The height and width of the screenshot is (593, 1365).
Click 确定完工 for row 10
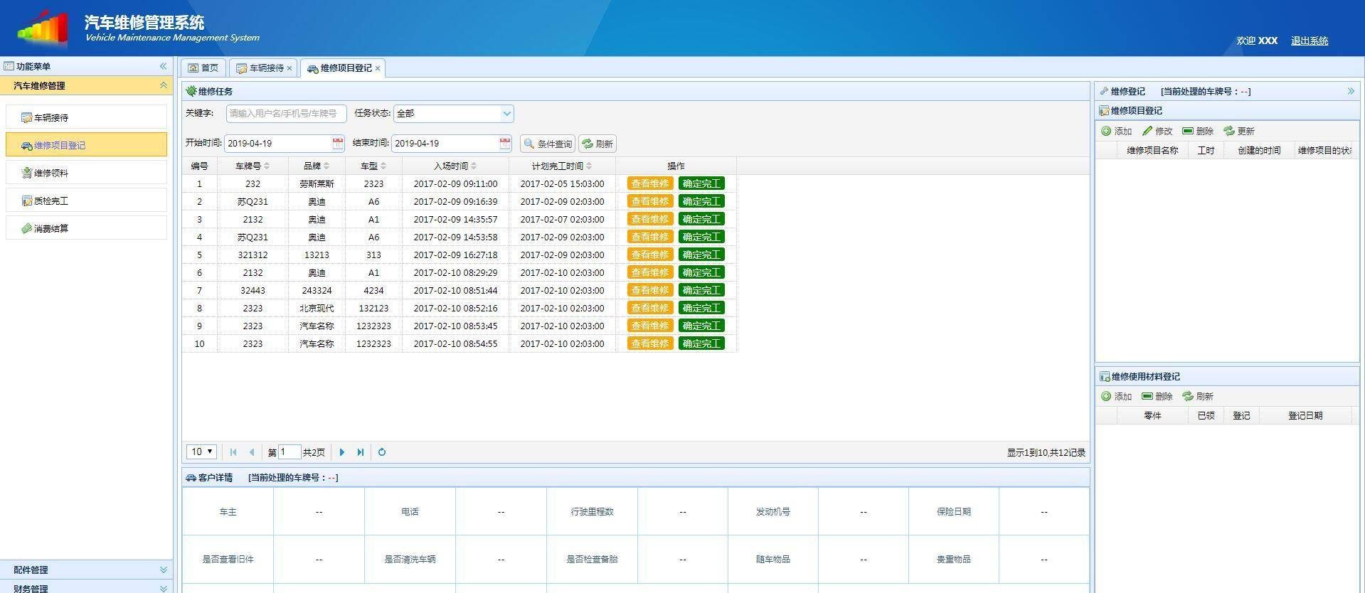701,343
